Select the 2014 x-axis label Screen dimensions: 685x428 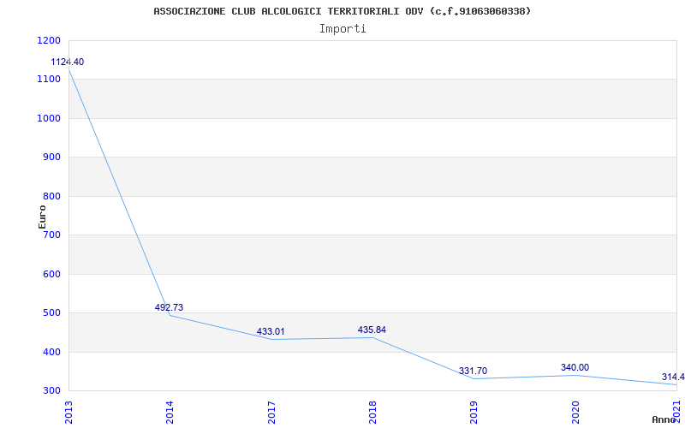pos(170,413)
